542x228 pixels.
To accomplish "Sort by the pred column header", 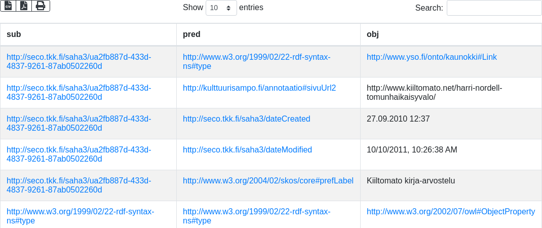I will point(191,34).
